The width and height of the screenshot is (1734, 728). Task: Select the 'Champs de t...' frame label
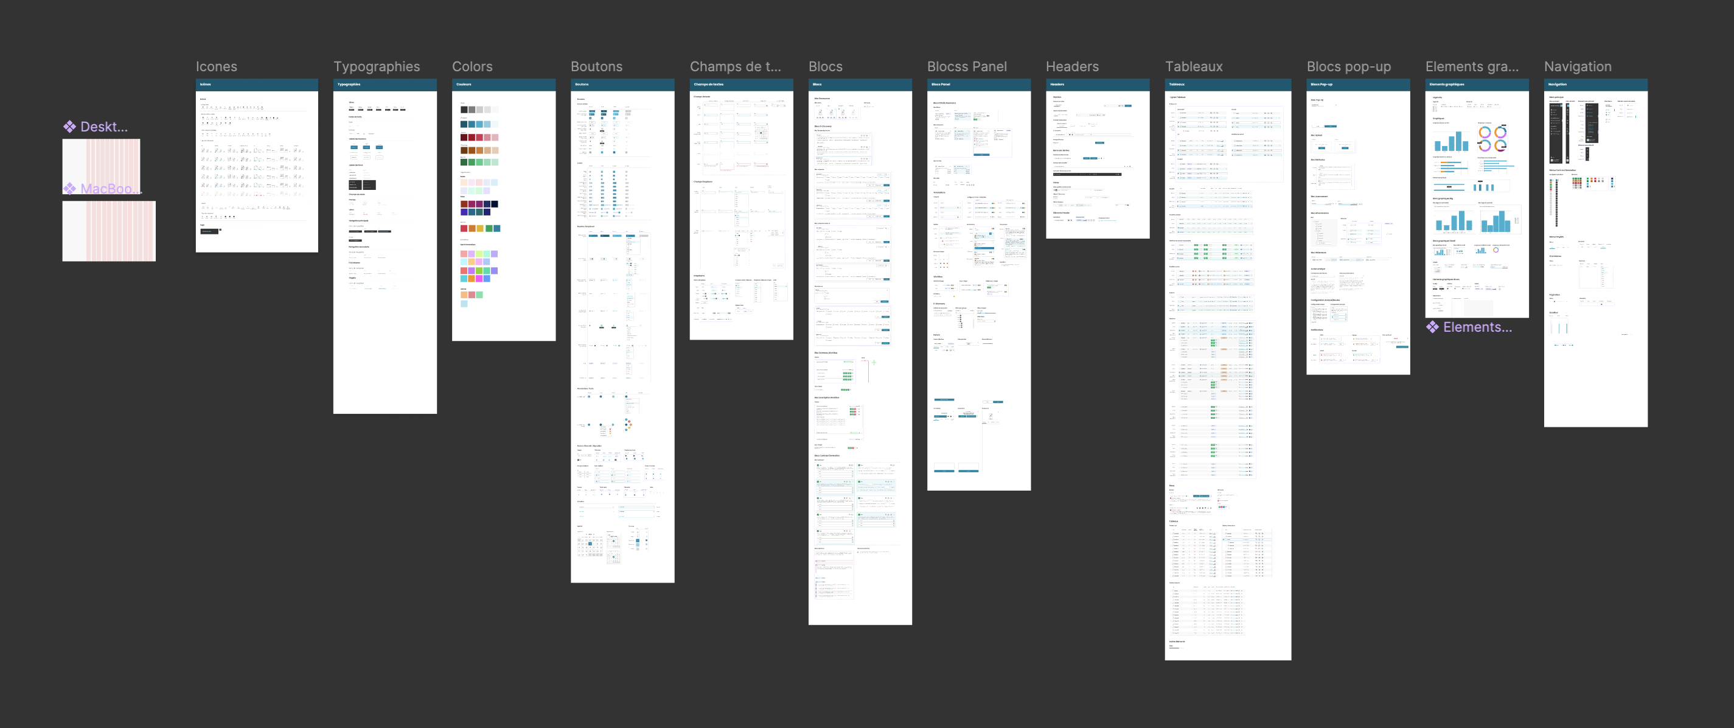click(x=735, y=67)
